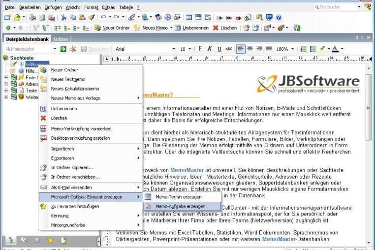Click the tree view icon in the bottom panel
Image resolution: width=375 pixels, height=250 pixels.
click(11, 240)
